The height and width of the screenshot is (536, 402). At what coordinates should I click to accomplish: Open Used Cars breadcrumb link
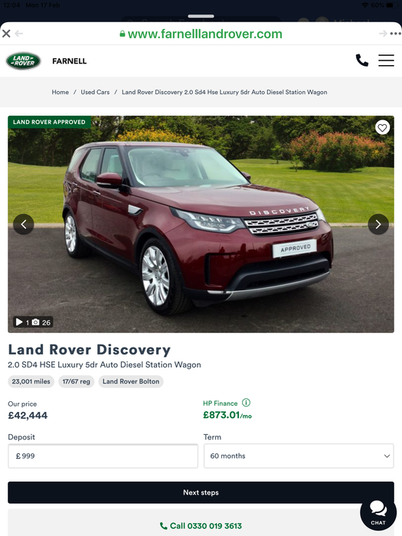tap(95, 92)
